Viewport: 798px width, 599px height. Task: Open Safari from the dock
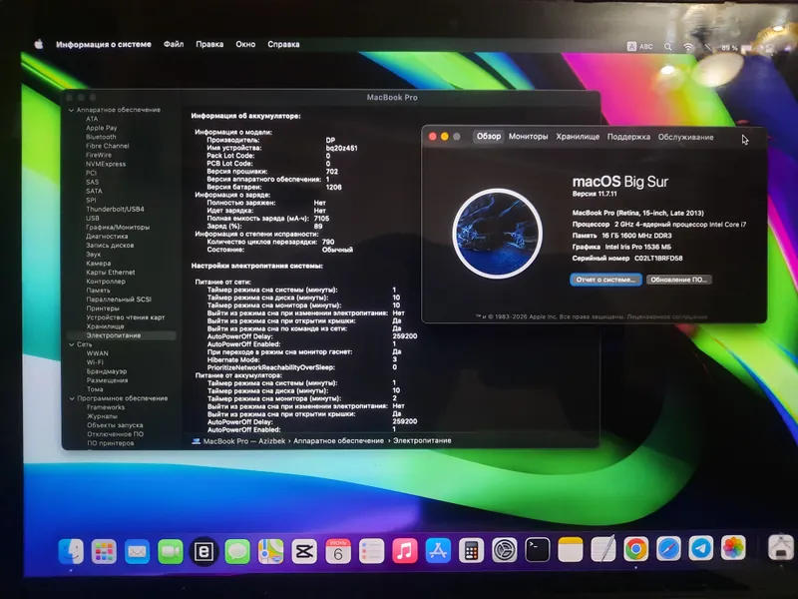coord(668,548)
